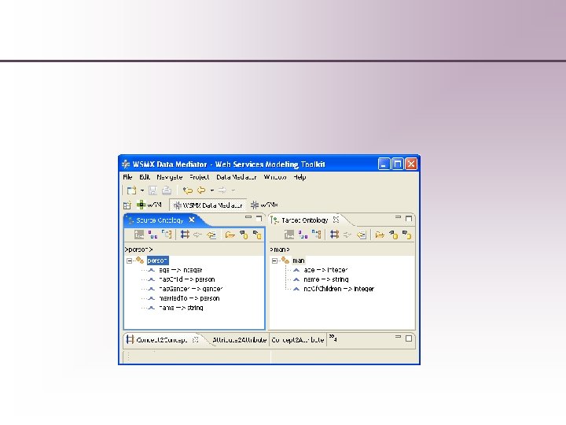The height and width of the screenshot is (425, 566).
Task: Switch to the WSMX perspective
Action: 265,205
